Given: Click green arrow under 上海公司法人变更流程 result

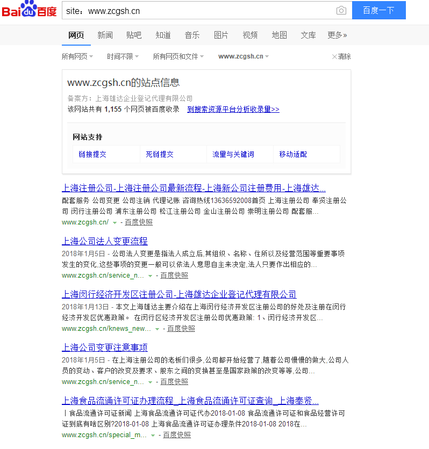Looking at the screenshot, I should pyautogui.click(x=151, y=276).
